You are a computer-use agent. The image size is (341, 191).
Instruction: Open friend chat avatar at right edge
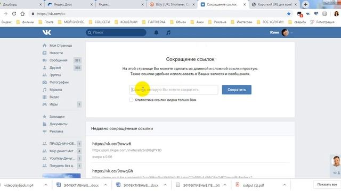(x=336, y=161)
